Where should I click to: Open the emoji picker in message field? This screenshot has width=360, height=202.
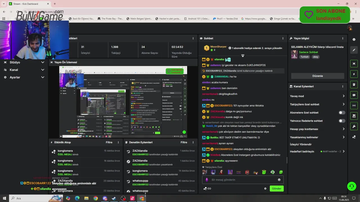click(279, 180)
